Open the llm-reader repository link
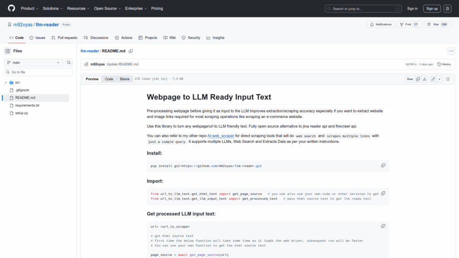The width and height of the screenshot is (459, 258). [x=47, y=25]
